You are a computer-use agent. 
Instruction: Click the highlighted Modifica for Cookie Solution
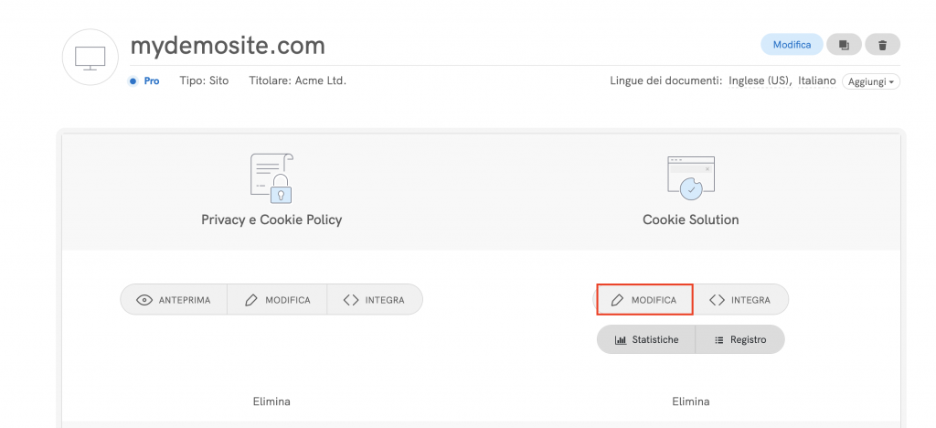pos(644,300)
